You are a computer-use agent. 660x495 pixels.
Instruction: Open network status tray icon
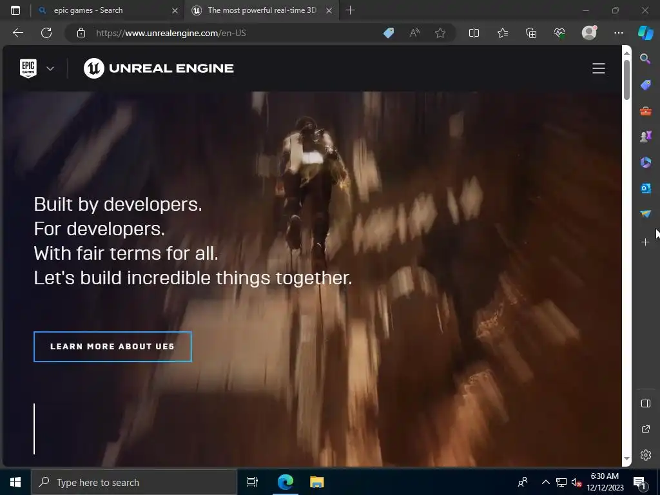coord(561,482)
